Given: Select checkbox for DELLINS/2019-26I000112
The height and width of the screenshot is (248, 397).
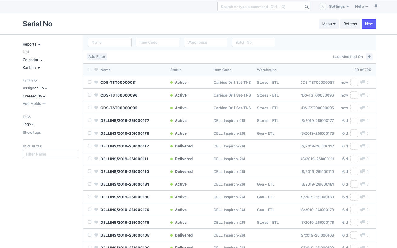Looking at the screenshot, I should (90, 146).
